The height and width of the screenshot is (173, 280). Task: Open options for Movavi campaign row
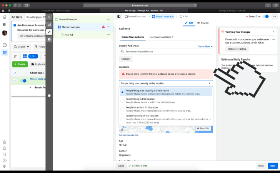108,19
